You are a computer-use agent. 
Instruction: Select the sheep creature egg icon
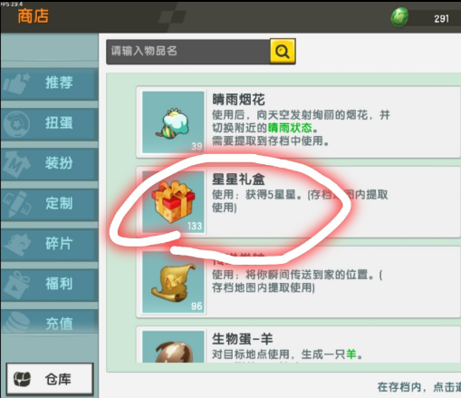[173, 346]
